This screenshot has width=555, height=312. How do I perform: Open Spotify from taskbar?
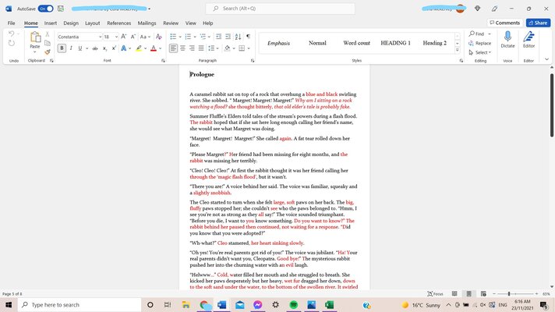point(293,304)
